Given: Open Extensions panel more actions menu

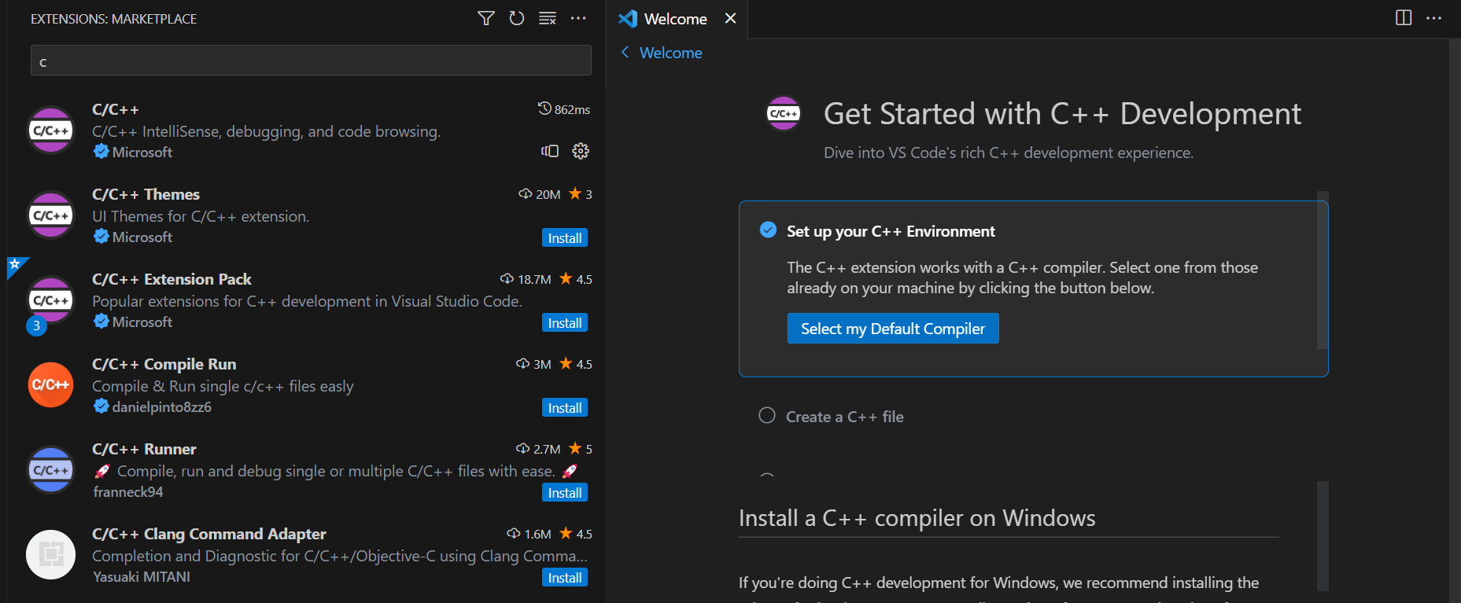Looking at the screenshot, I should click(x=578, y=18).
